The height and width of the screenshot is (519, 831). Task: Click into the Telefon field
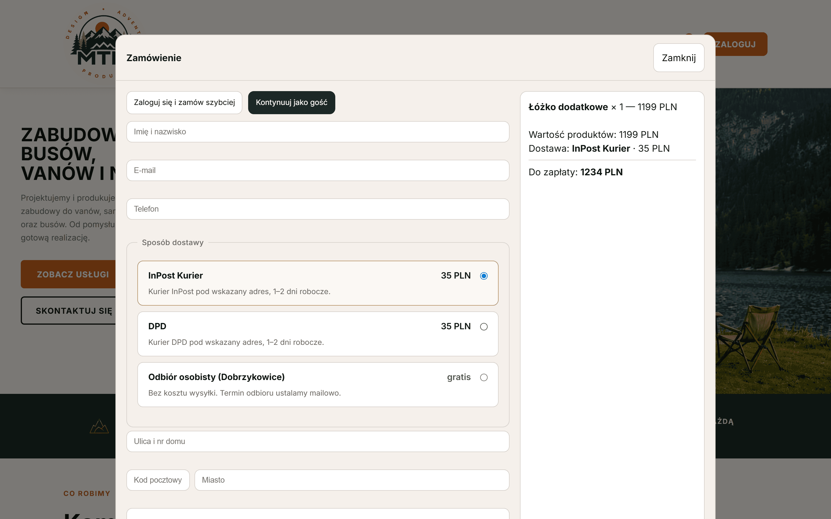click(318, 209)
